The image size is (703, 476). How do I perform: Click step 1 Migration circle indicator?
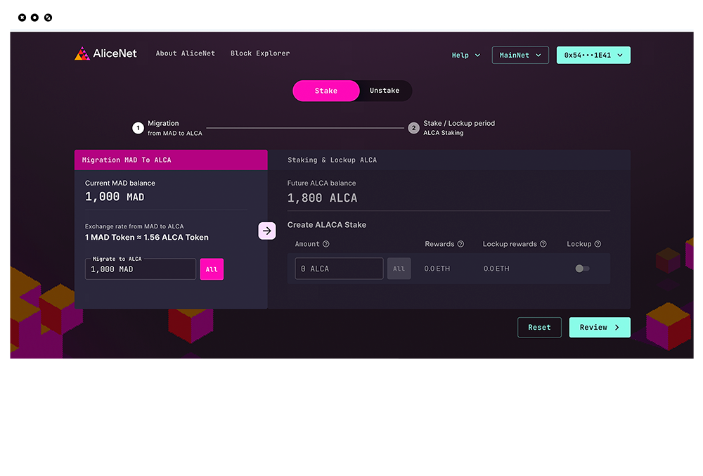[138, 128]
